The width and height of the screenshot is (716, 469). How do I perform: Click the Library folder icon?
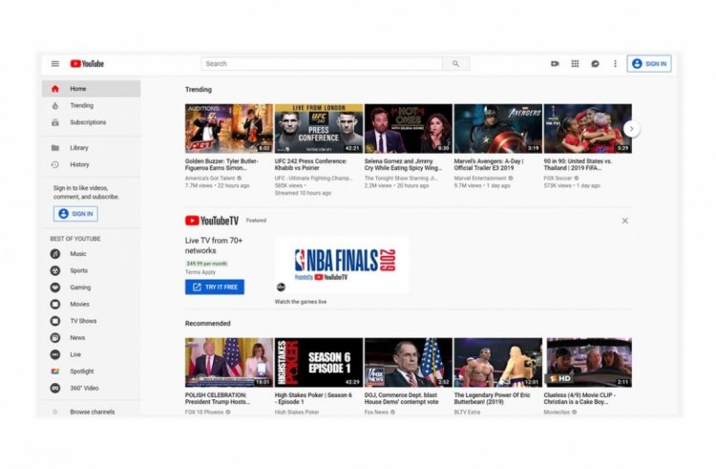(x=55, y=148)
